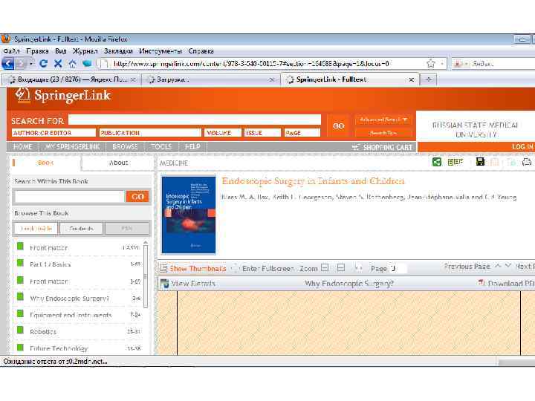Click the floppy disk save icon
The image size is (535, 401).
[x=481, y=162]
